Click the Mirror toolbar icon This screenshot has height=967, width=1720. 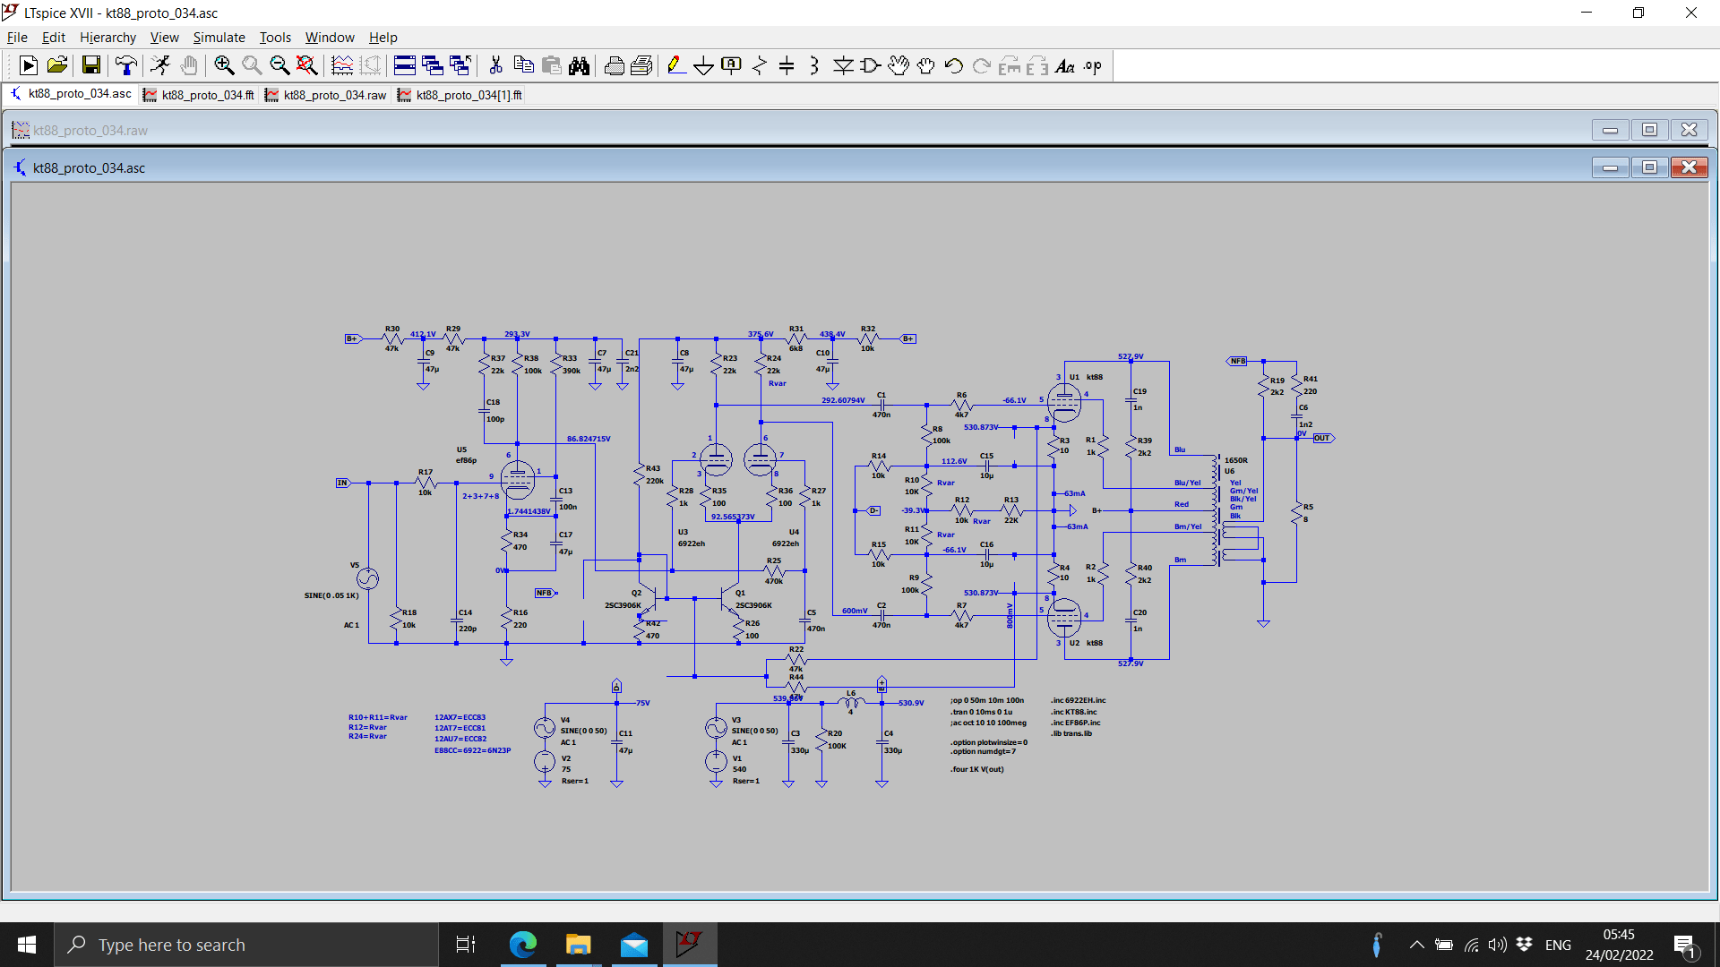coord(1037,65)
